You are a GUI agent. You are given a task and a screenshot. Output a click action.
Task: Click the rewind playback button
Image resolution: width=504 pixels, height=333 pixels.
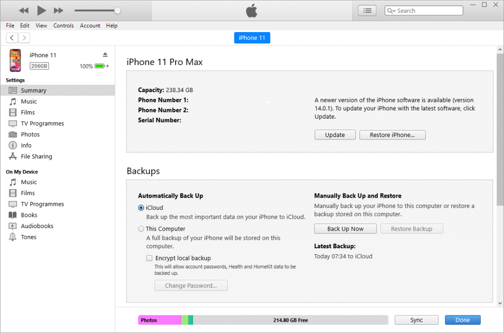click(24, 11)
